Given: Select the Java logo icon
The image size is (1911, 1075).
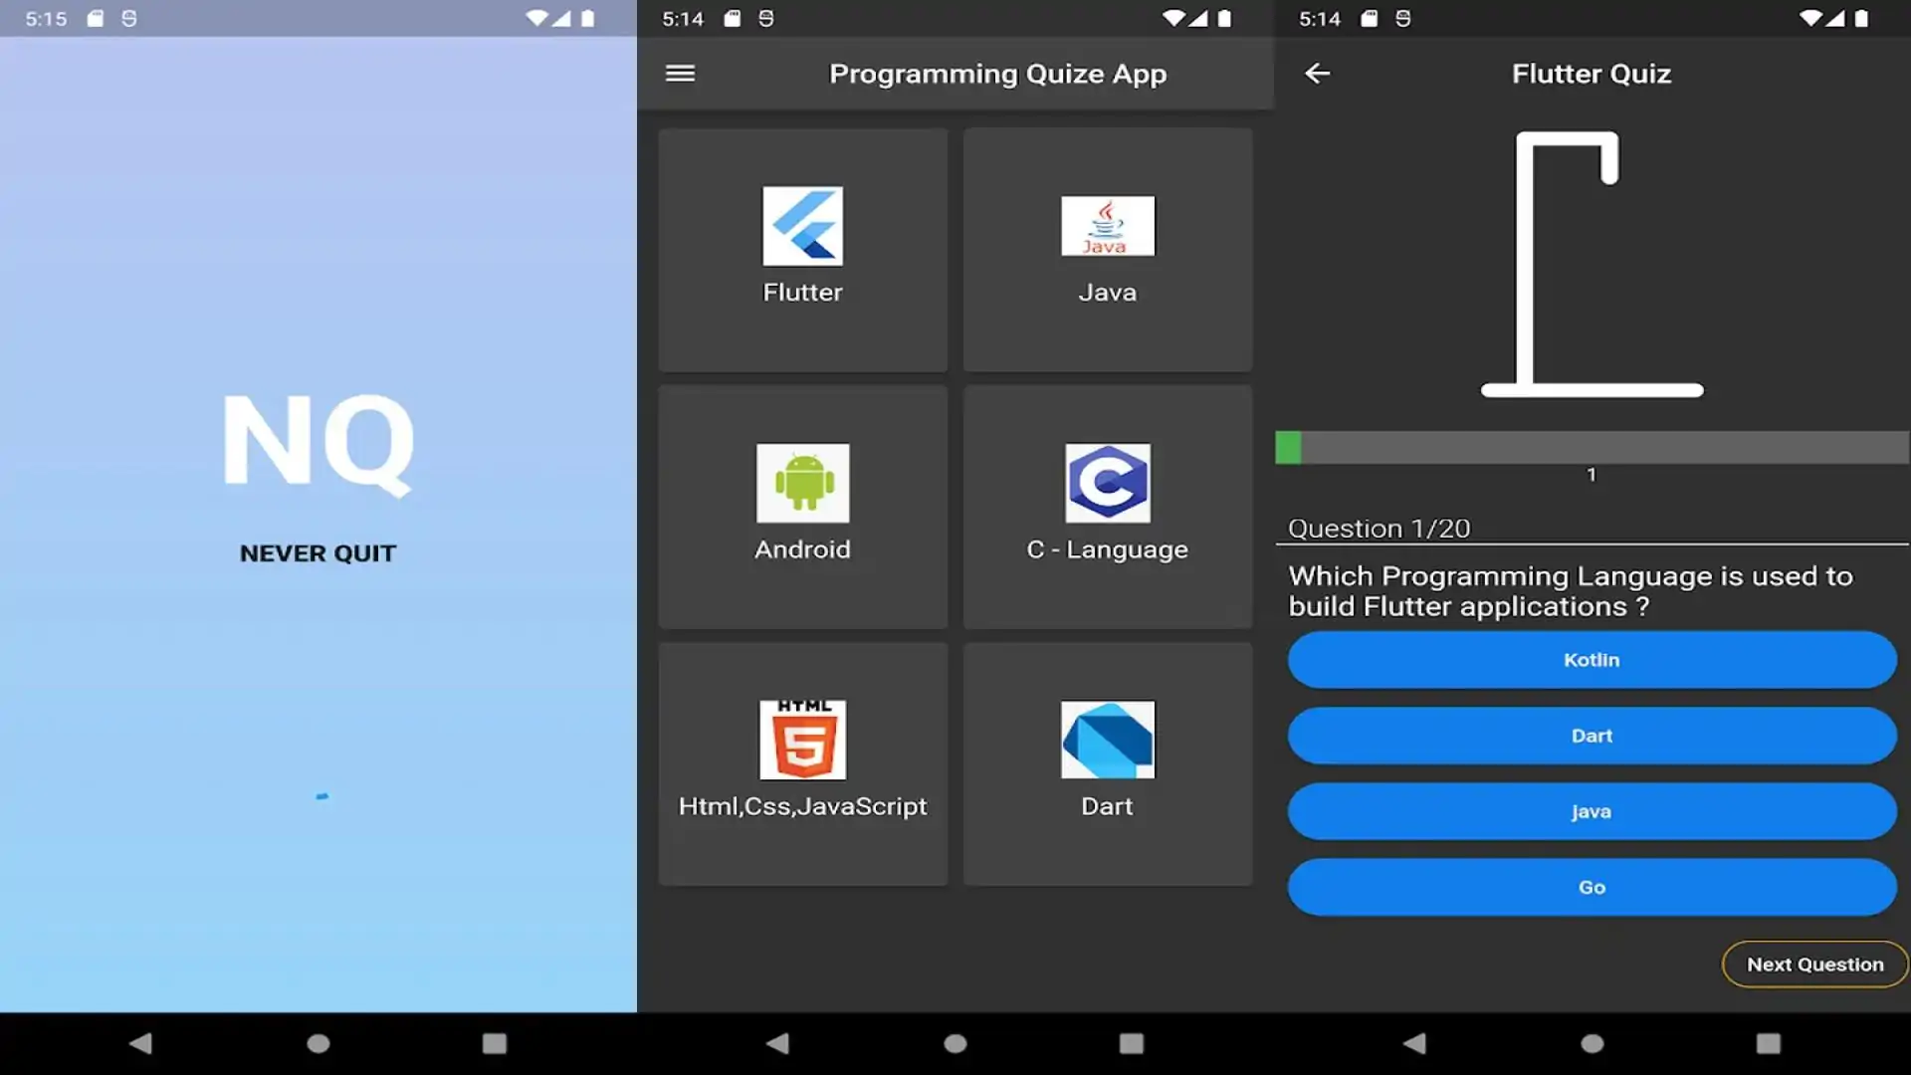Looking at the screenshot, I should click(1108, 226).
